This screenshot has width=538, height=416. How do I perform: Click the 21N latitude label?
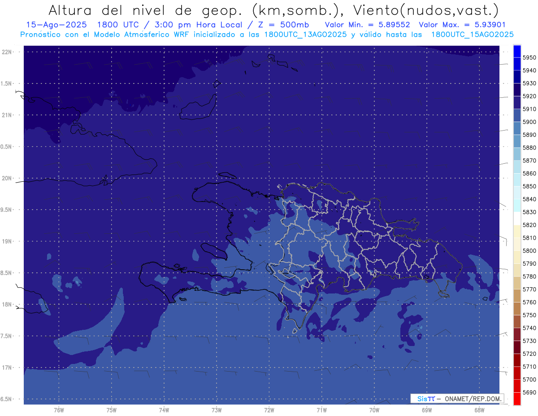[x=7, y=115]
